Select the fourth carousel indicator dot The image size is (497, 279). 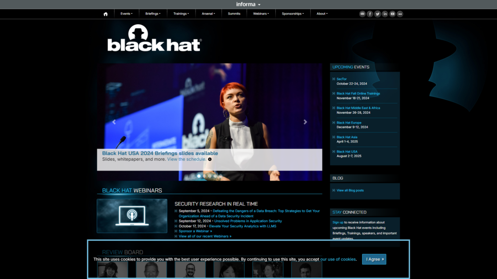[x=215, y=176]
